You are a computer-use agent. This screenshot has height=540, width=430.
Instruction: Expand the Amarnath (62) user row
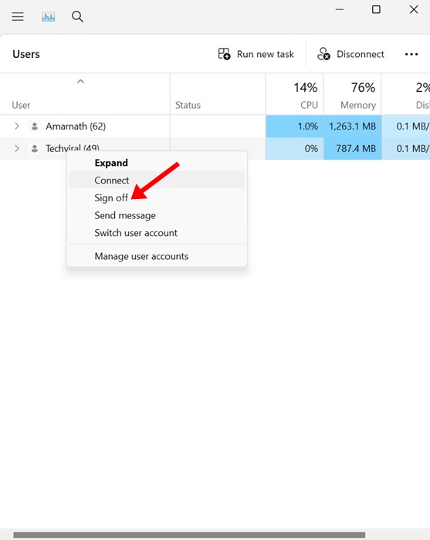pyautogui.click(x=17, y=127)
